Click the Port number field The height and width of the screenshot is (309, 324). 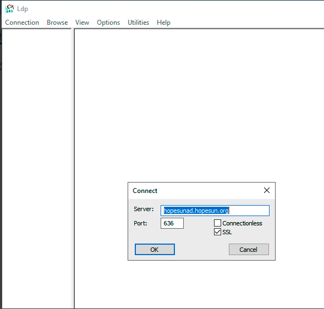click(x=172, y=223)
